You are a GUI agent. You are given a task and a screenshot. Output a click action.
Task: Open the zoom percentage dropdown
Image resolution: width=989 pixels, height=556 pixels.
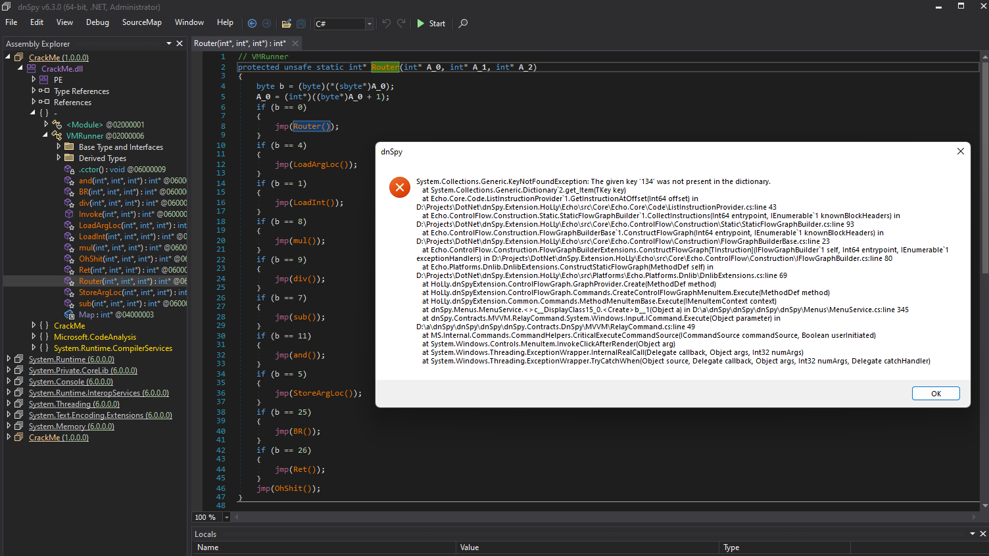click(x=226, y=517)
